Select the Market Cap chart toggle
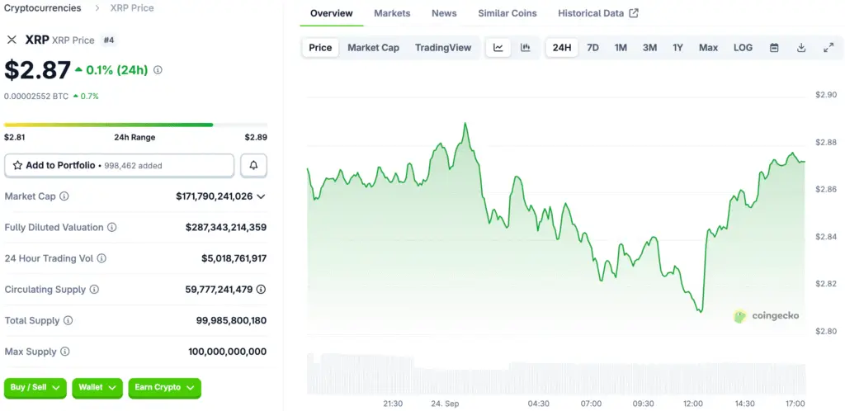Image resolution: width=845 pixels, height=411 pixels. click(x=374, y=48)
